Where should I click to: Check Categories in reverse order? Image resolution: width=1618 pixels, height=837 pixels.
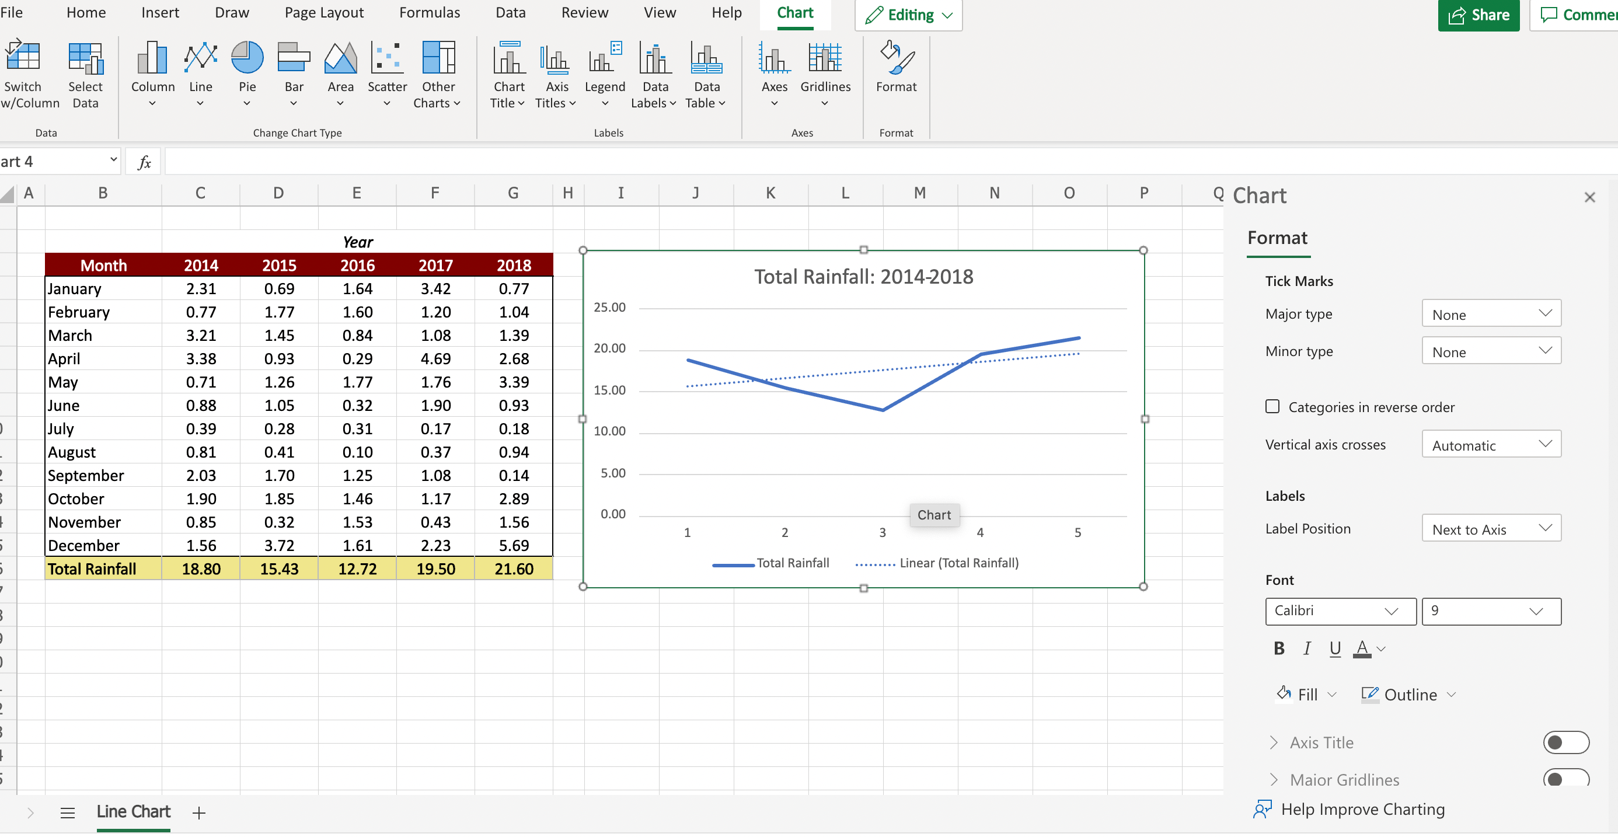[1272, 407]
